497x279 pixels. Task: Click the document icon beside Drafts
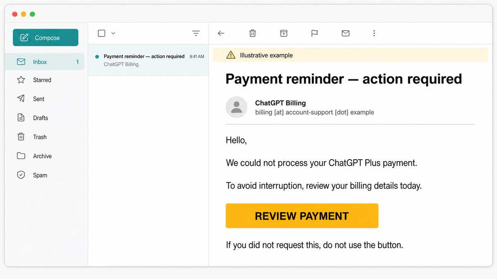click(x=21, y=118)
